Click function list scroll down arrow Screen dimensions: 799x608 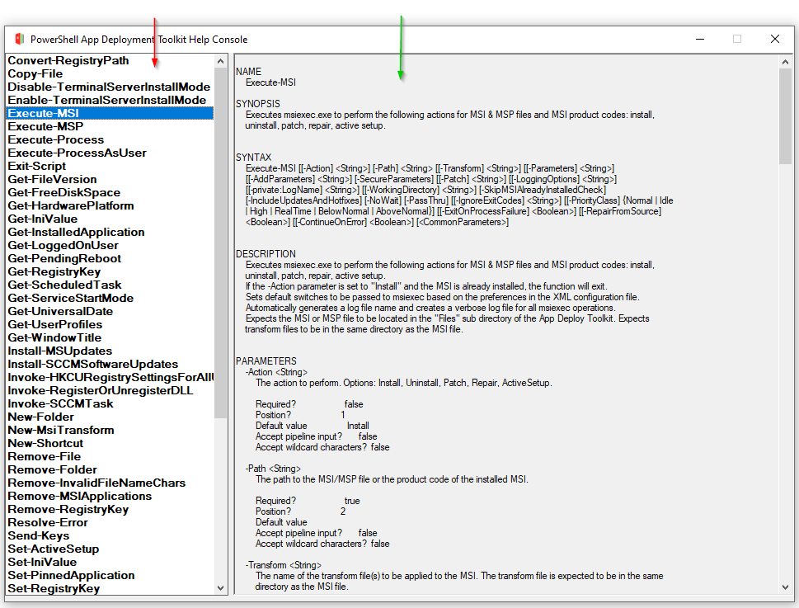coord(221,587)
